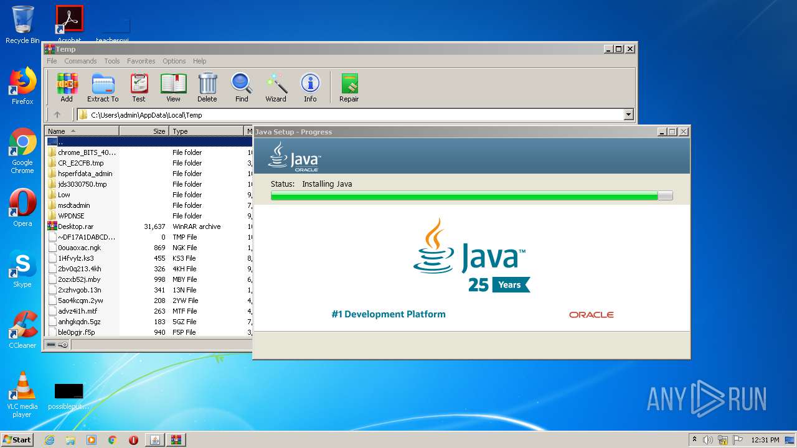The width and height of the screenshot is (797, 448).
Task: Launch the Wizard wand icon
Action: coord(276,87)
